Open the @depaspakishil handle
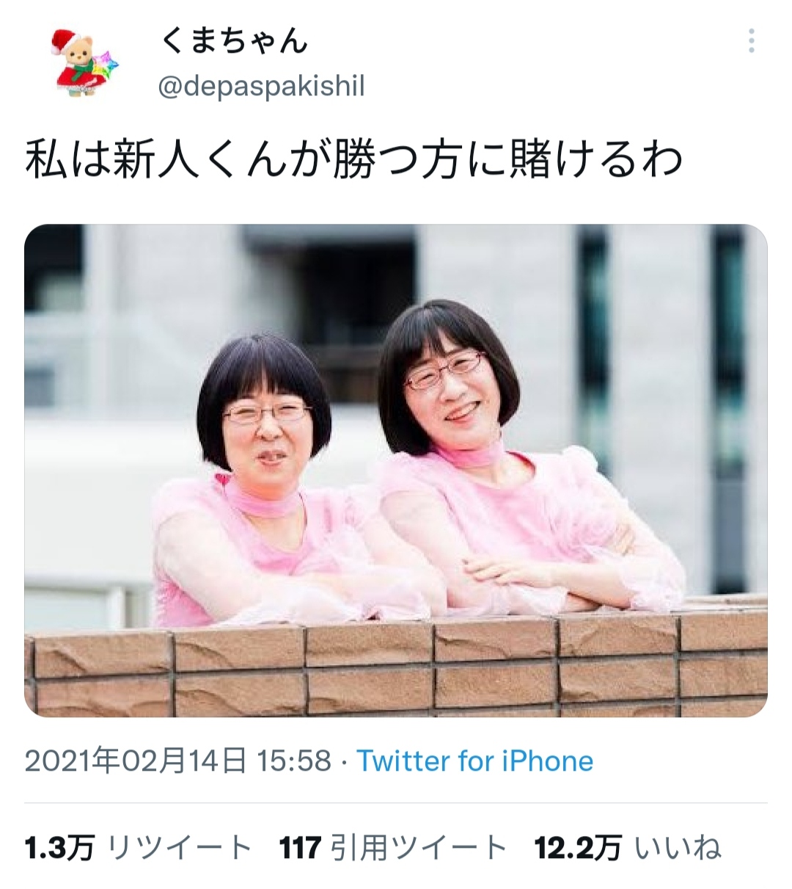This screenshot has width=792, height=889. click(x=261, y=87)
